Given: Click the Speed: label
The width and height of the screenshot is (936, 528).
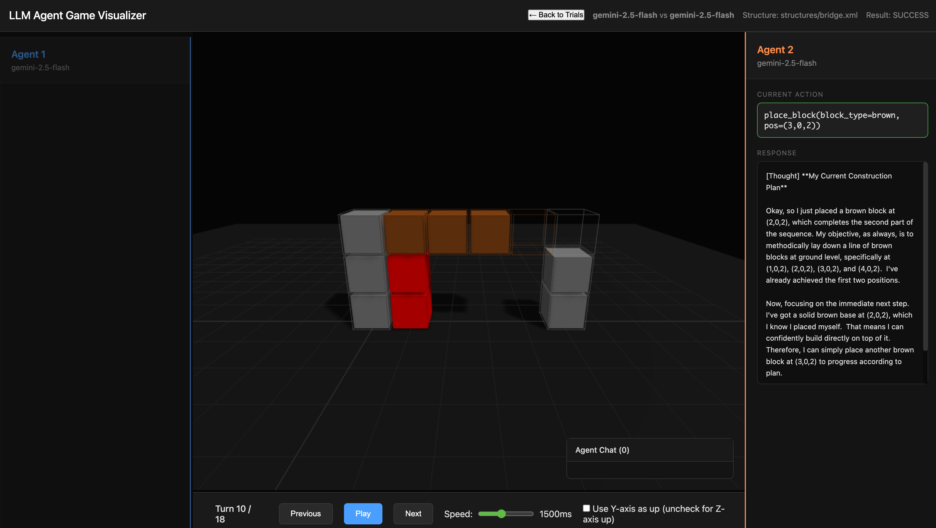Looking at the screenshot, I should [458, 514].
